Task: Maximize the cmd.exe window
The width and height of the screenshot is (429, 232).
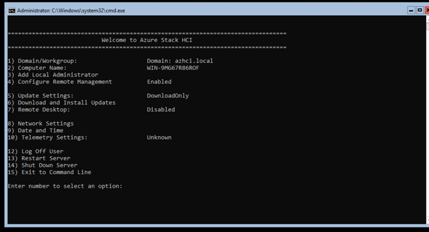Action: click(x=420, y=10)
